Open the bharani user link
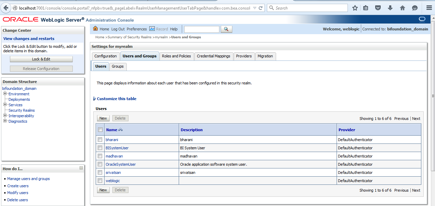435x206 pixels. [112, 140]
